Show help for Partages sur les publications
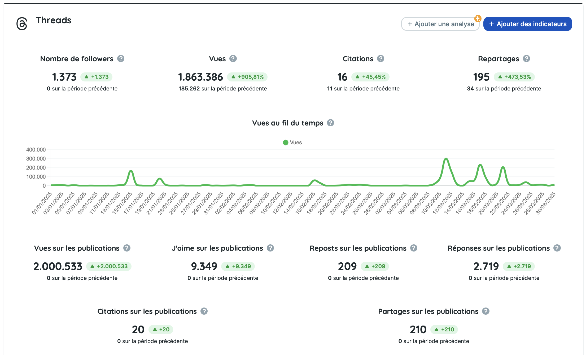Screen dimensions: 586x355 click(x=486, y=311)
